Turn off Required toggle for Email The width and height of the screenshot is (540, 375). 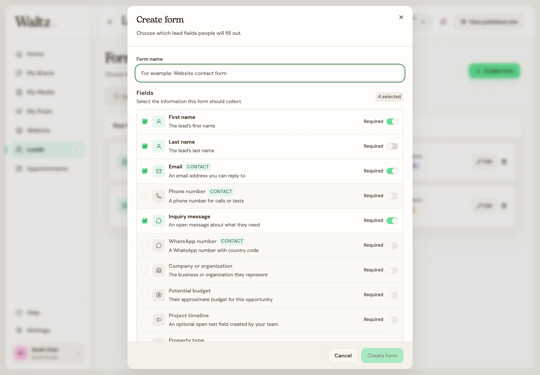392,171
